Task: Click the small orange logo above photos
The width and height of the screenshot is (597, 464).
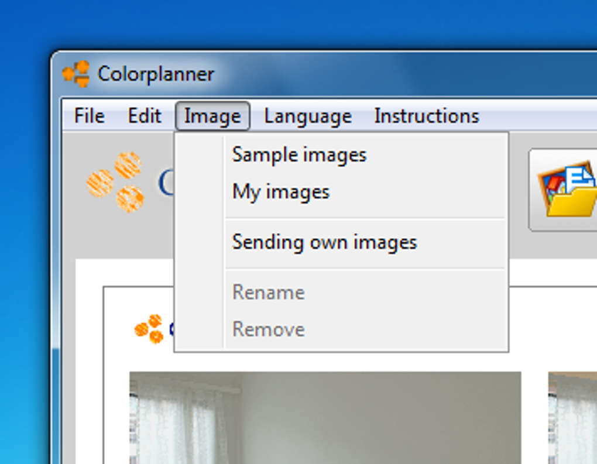Action: [149, 328]
